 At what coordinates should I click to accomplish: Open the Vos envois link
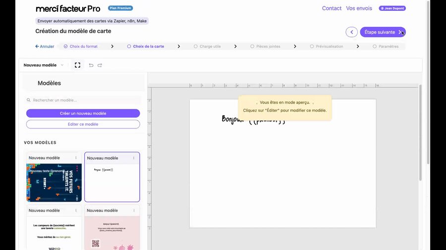coord(359,8)
